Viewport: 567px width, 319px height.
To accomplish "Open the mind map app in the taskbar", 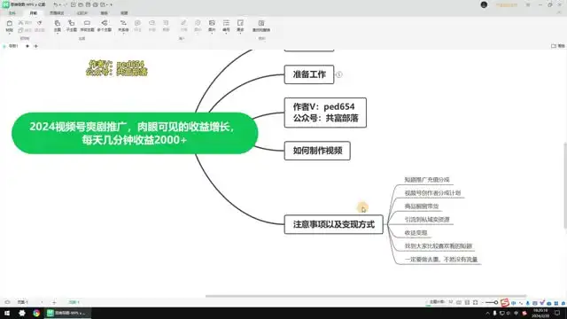I will pyautogui.click(x=67, y=313).
